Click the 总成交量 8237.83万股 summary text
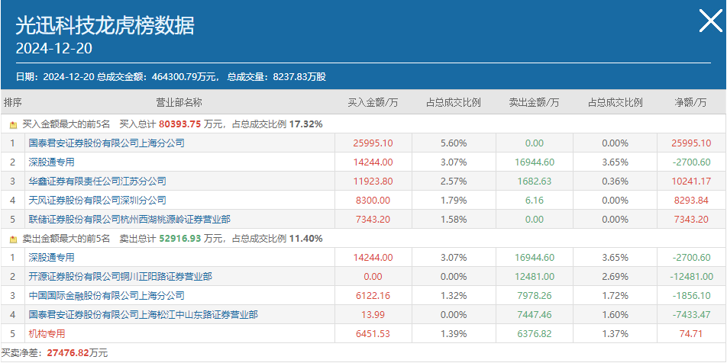The height and width of the screenshot is (363, 727). click(x=276, y=77)
